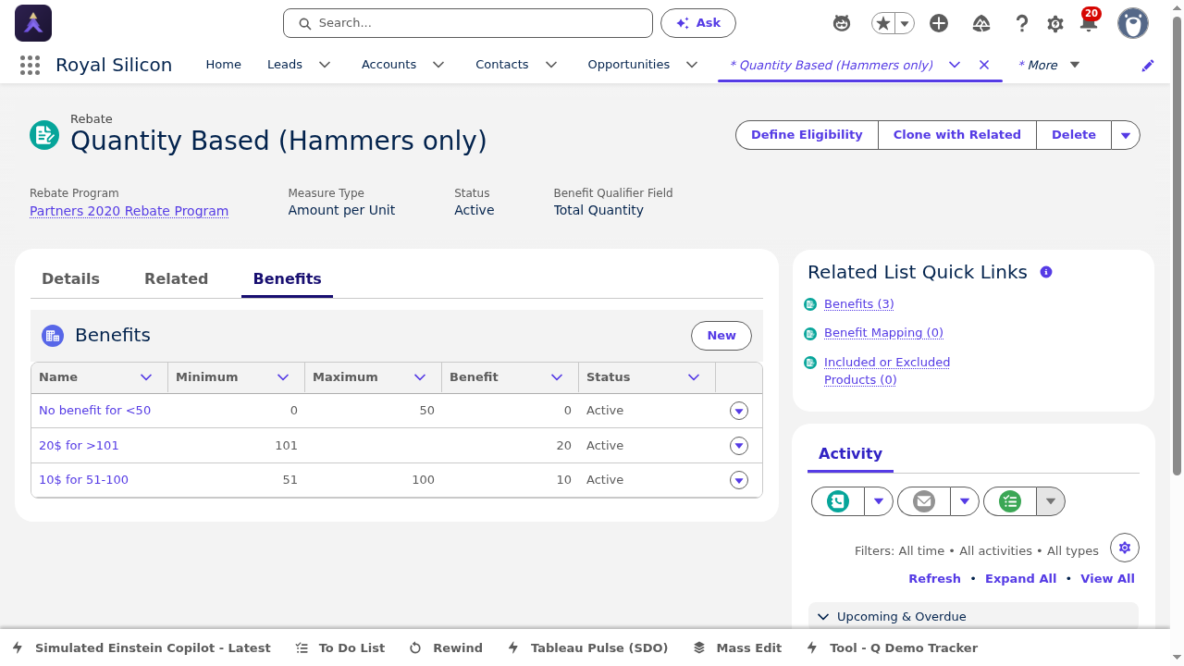
Task: Open the Help question mark icon
Action: coord(1022,23)
